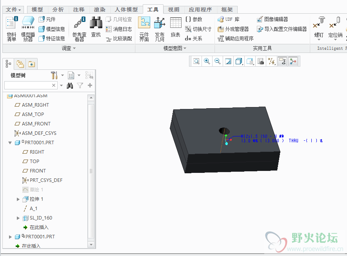Open 模型信息 model information
Image resolution: width=347 pixels, height=256 pixels.
click(52, 29)
